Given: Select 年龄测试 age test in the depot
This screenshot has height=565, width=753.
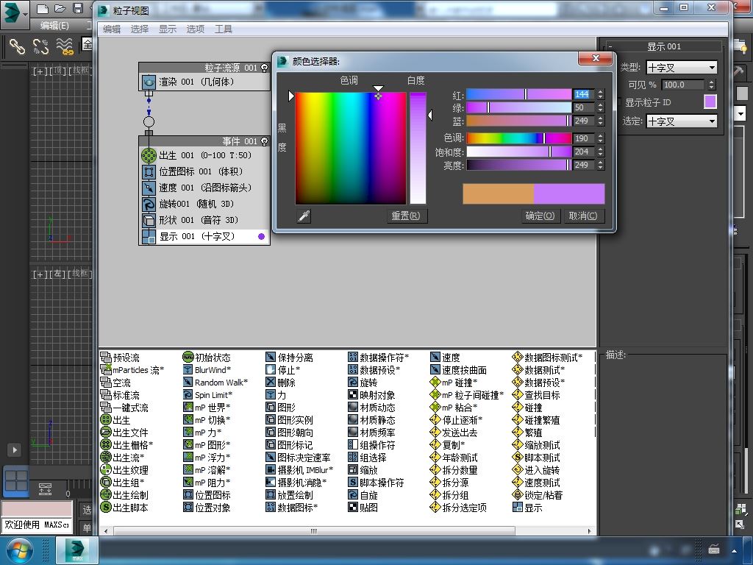Looking at the screenshot, I should (454, 458).
